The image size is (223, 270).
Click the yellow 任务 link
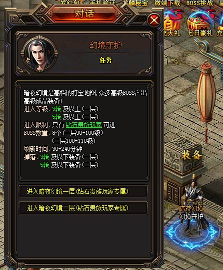(x=105, y=60)
